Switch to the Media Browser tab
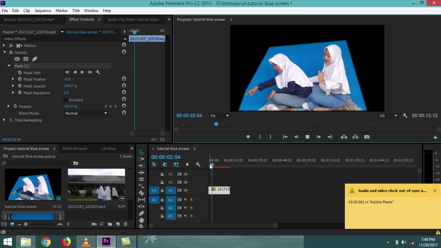This screenshot has width=441, height=248. (x=75, y=148)
